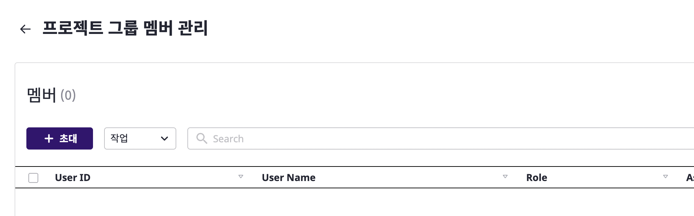Sort by the User Name column header
Image resolution: width=694 pixels, height=216 pixels.
click(x=288, y=178)
